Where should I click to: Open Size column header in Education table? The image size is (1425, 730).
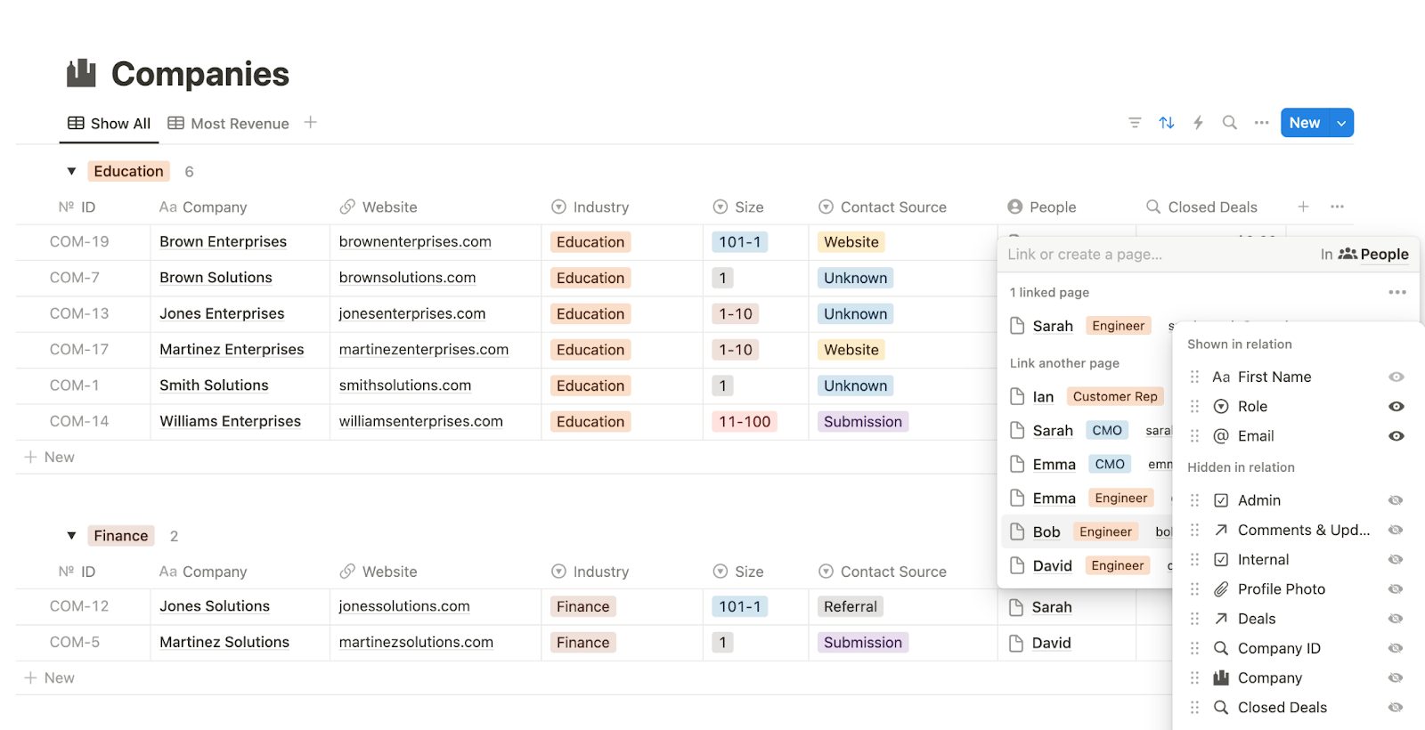click(x=738, y=207)
